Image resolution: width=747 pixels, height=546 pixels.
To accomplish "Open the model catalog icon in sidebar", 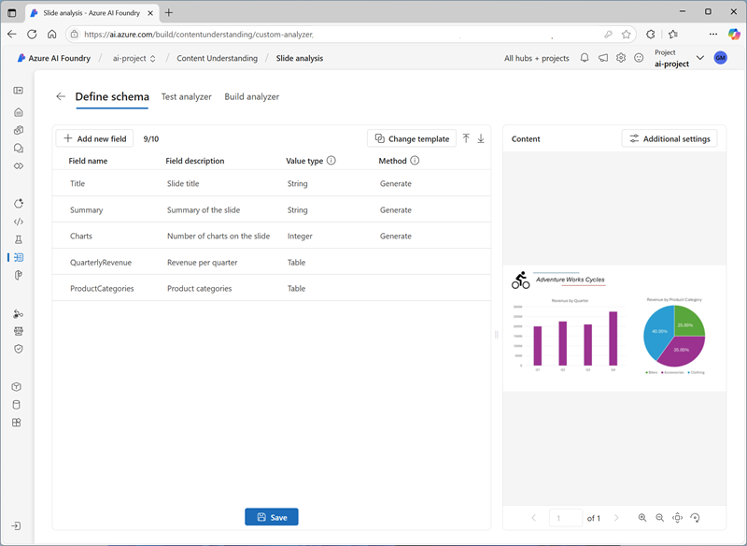I will tap(18, 130).
